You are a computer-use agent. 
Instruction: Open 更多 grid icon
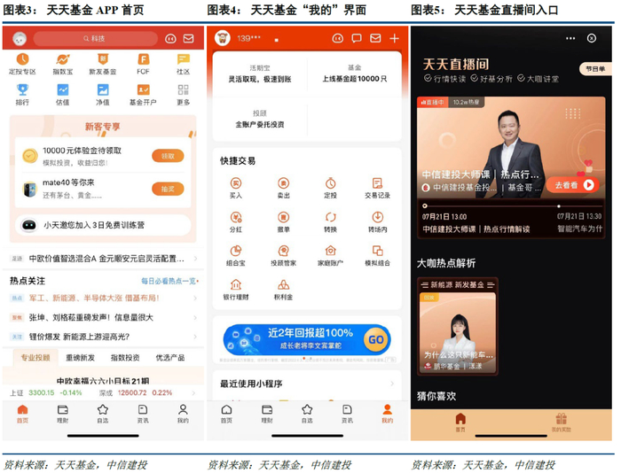click(x=183, y=89)
